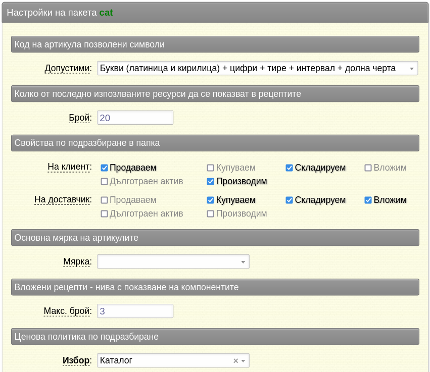Click the bold Избор field label
This screenshot has height=372, width=430.
[77, 360]
